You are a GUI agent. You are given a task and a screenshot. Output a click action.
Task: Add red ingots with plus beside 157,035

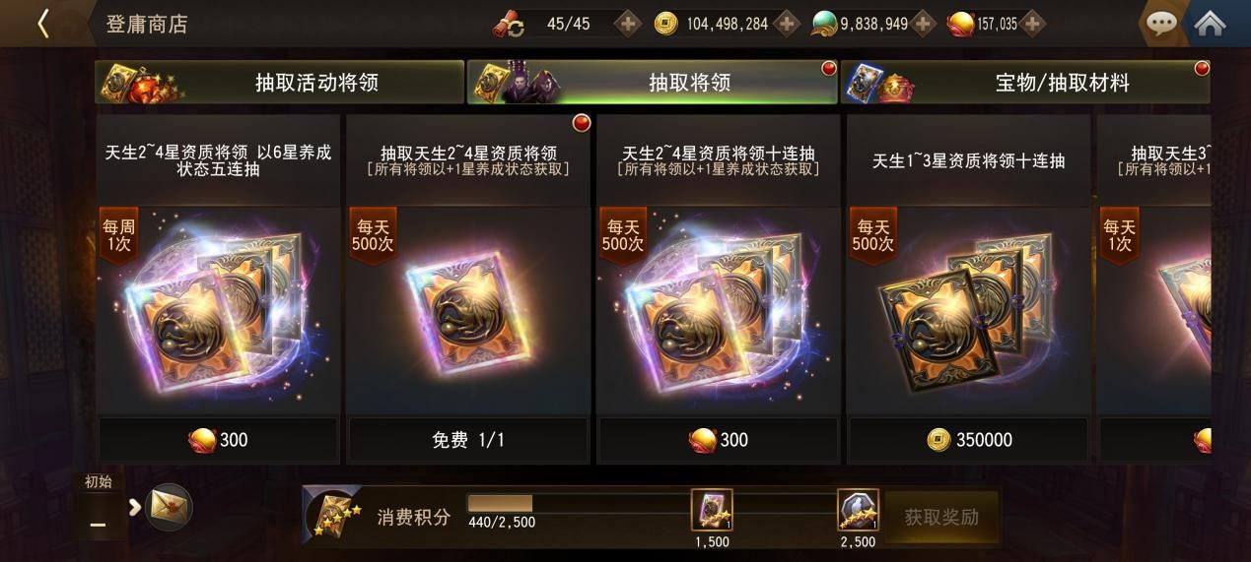click(1032, 24)
